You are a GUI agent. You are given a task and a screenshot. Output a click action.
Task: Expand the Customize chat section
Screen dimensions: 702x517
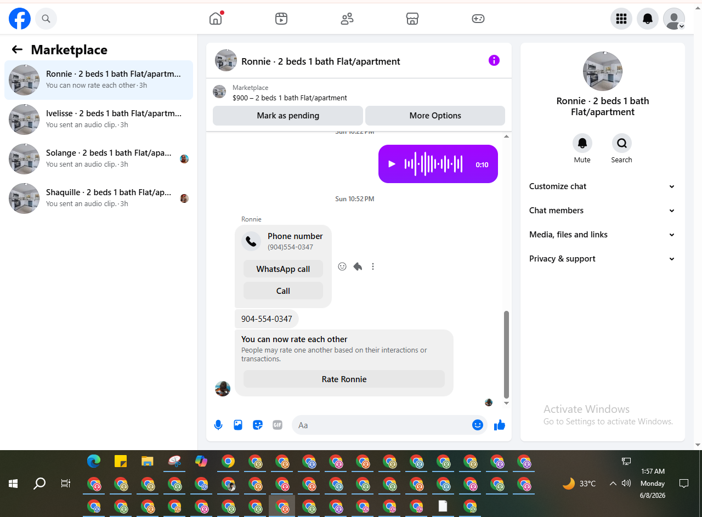pos(602,186)
